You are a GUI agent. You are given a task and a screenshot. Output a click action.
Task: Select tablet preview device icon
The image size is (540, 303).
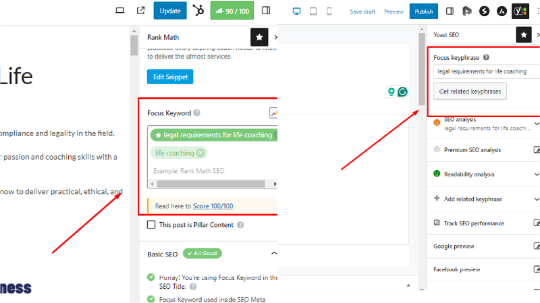[313, 11]
